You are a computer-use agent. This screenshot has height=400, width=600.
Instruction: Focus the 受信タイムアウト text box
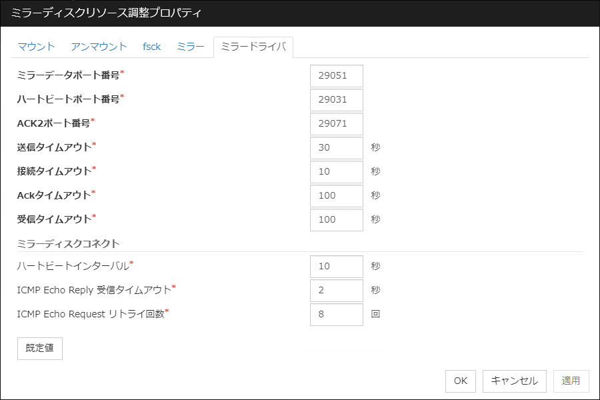click(x=337, y=220)
